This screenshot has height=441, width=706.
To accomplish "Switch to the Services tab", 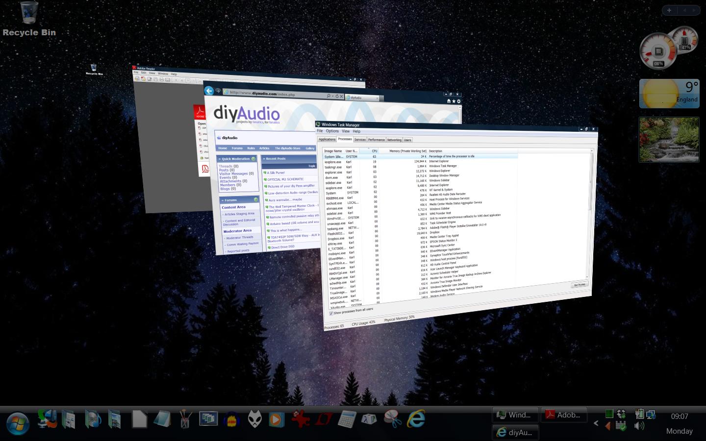I will (x=360, y=140).
